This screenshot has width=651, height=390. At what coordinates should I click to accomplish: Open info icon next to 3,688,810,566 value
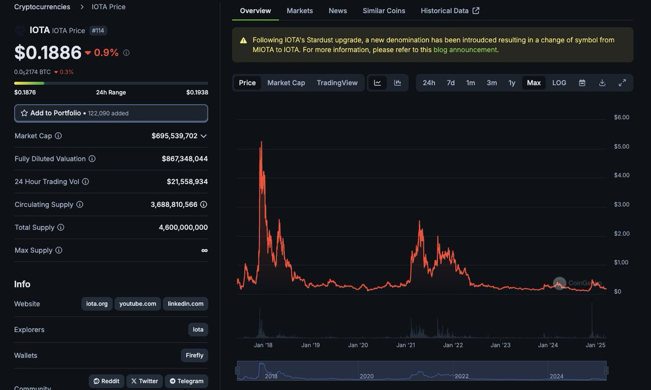pos(203,204)
